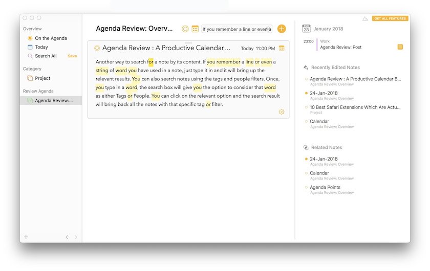Collapse the note using the top drag handle
Screen dimensions: 430x271
tap(188, 42)
